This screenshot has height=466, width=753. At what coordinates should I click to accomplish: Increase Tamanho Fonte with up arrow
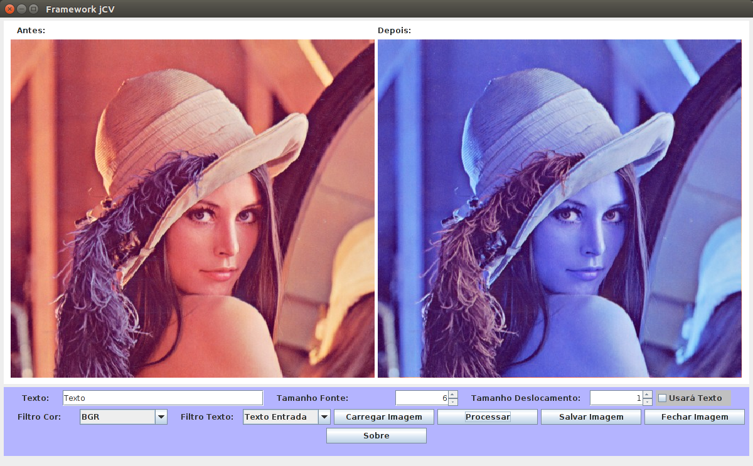[x=453, y=395]
